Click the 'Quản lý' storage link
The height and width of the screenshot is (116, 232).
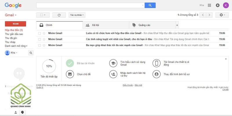pos(40,87)
